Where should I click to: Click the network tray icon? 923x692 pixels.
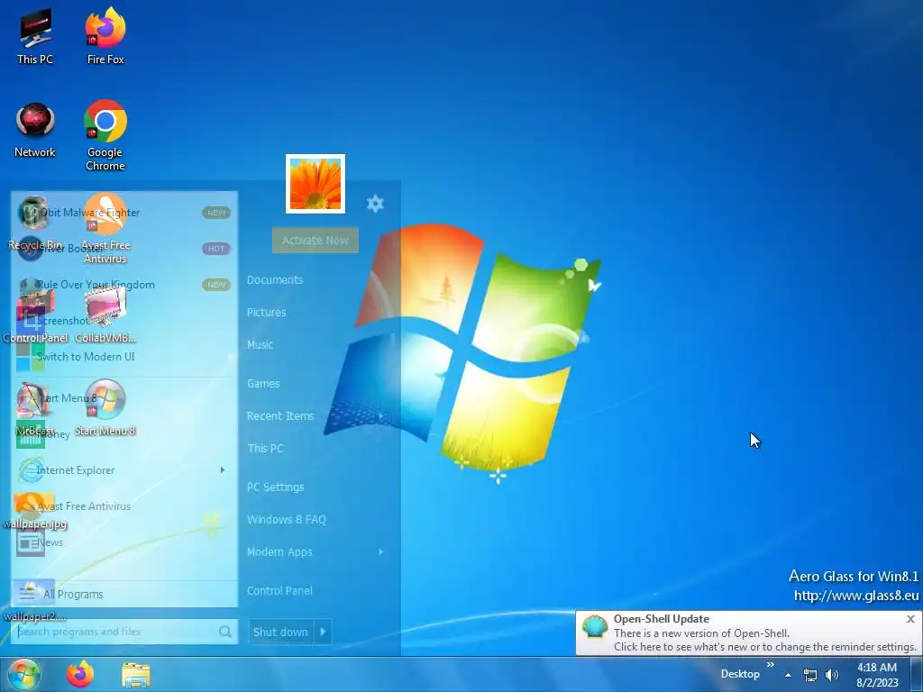coord(810,675)
